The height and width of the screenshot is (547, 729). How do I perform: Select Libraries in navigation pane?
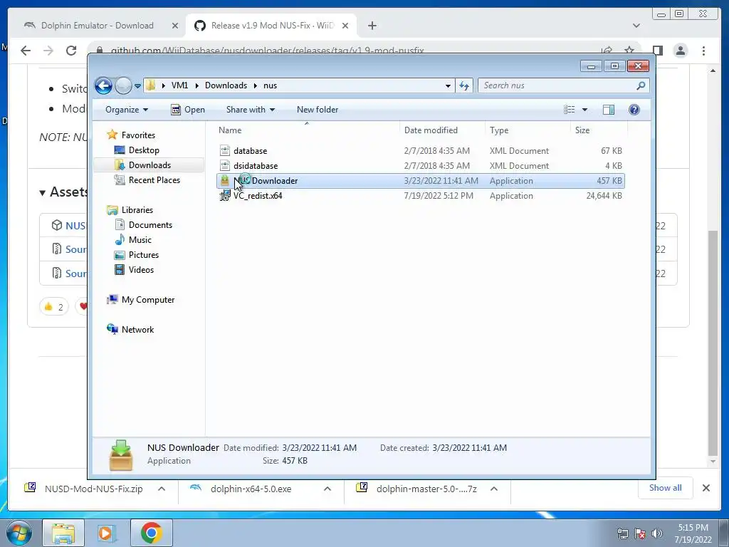coord(137,210)
